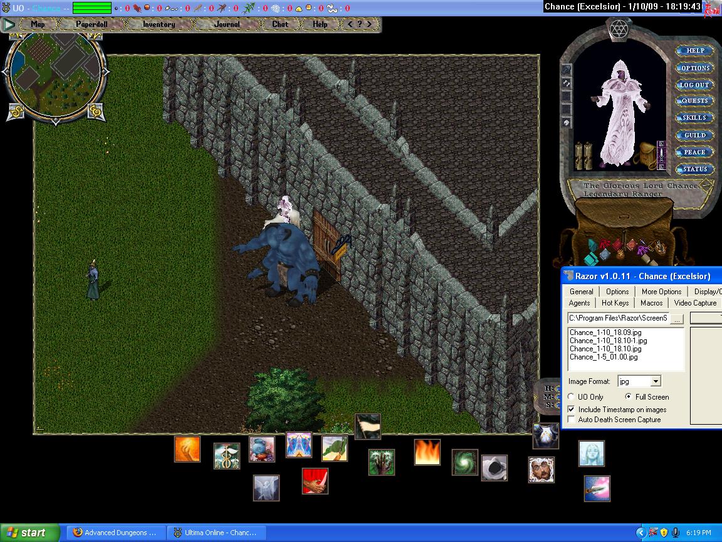
Task: Select file Chance_1-10_18.10-1.jpg
Action: pyautogui.click(x=608, y=341)
